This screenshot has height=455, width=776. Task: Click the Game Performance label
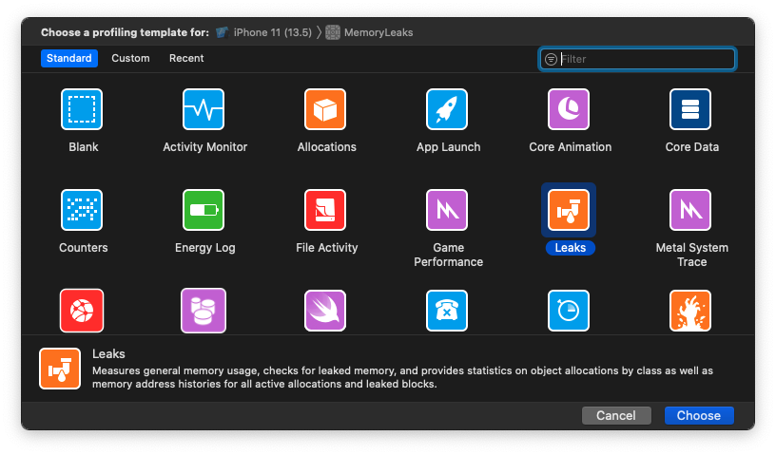(448, 255)
